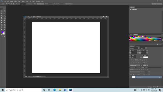This screenshot has height=92, width=163.
Task: Swap foreground and background colors
Action: point(4,31)
